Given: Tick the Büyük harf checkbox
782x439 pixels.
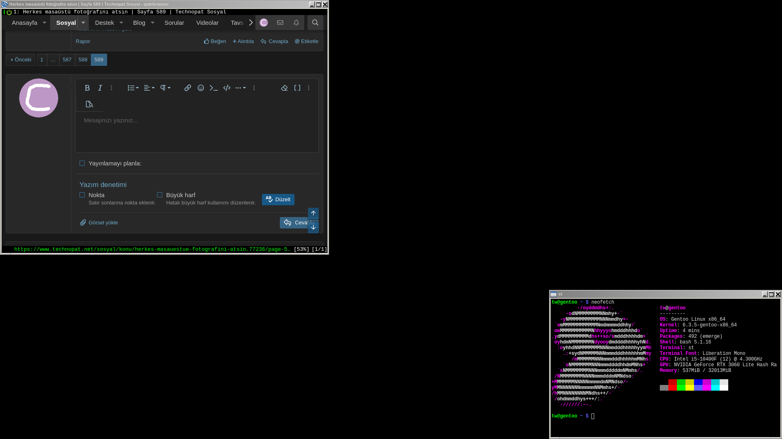Looking at the screenshot, I should 160,195.
